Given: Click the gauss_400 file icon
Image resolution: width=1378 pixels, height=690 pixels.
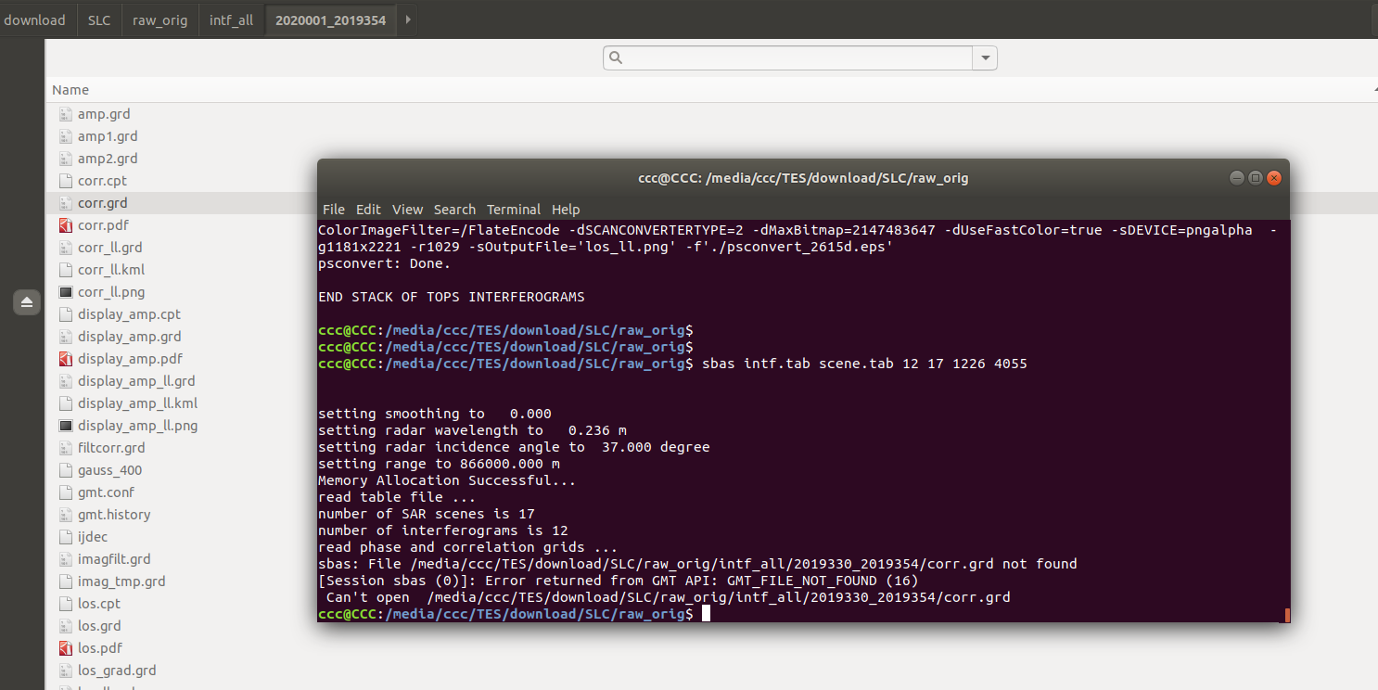Looking at the screenshot, I should pyautogui.click(x=65, y=470).
